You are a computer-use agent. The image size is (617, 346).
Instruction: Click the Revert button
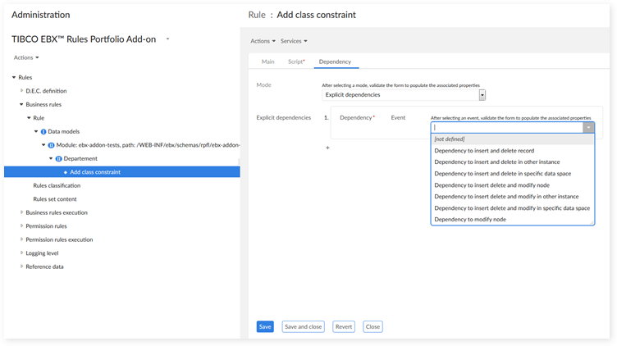[x=344, y=326]
